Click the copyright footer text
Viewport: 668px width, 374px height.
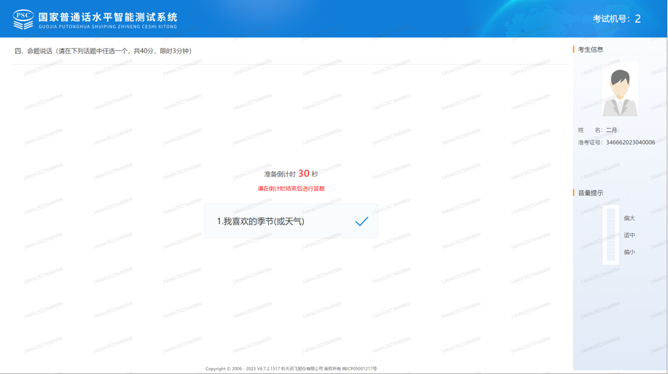click(291, 369)
